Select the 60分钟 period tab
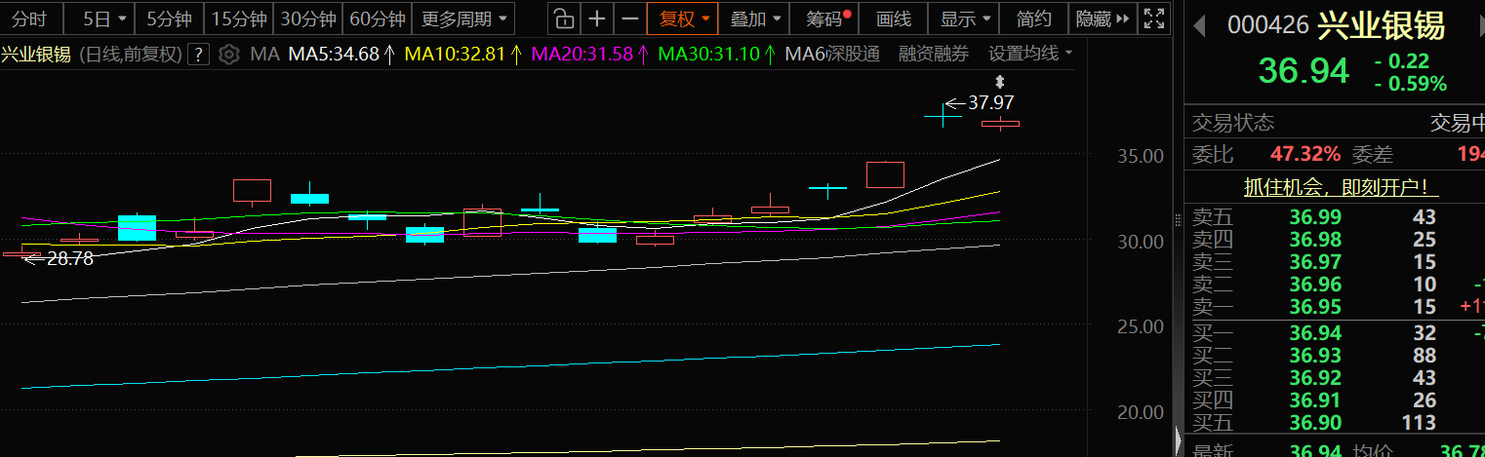This screenshot has width=1485, height=457. pos(377,19)
